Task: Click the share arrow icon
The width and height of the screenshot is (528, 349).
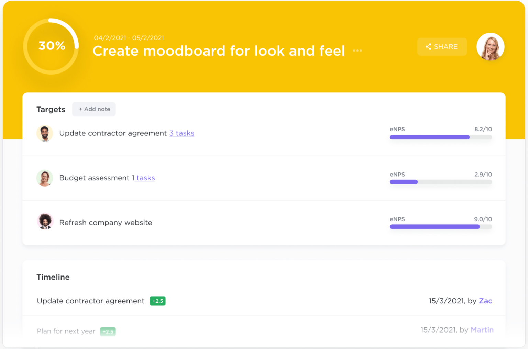Action: [x=429, y=46]
